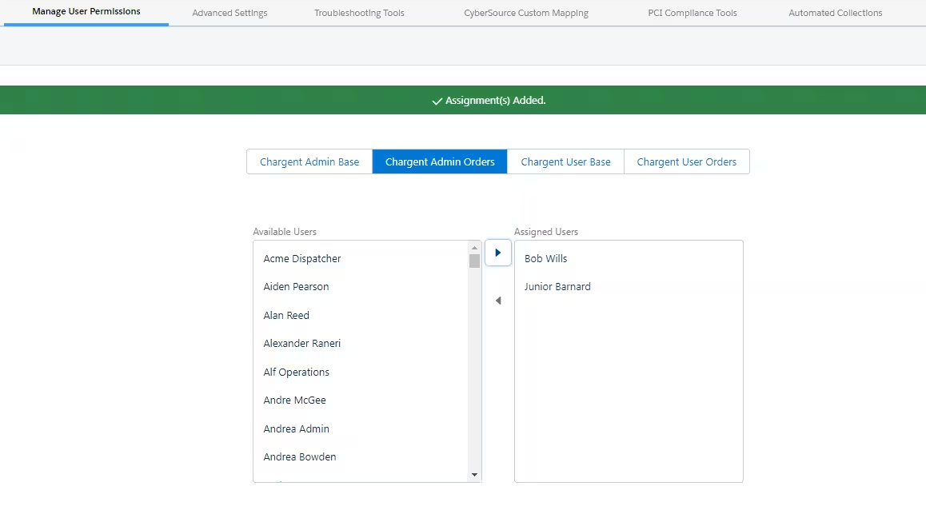Switch to the Advanced Settings tab
926x506 pixels.
coord(230,13)
